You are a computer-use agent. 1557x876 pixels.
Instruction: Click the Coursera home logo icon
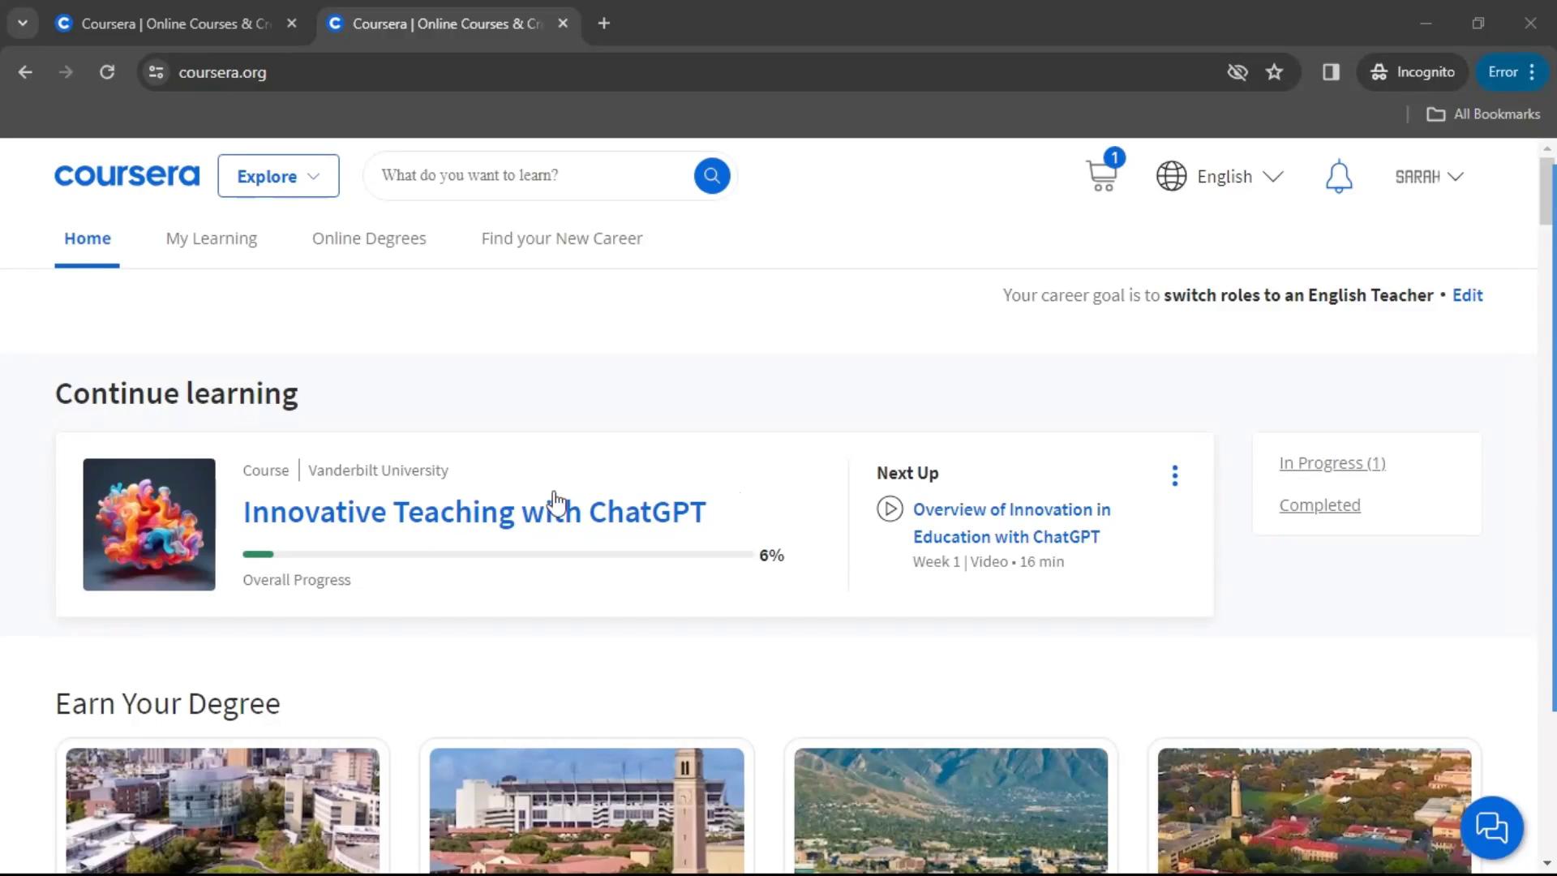pyautogui.click(x=127, y=175)
